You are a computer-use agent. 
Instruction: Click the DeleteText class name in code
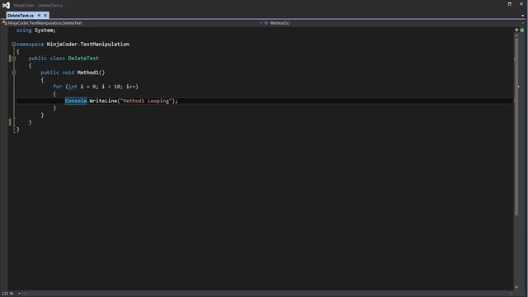click(x=83, y=59)
